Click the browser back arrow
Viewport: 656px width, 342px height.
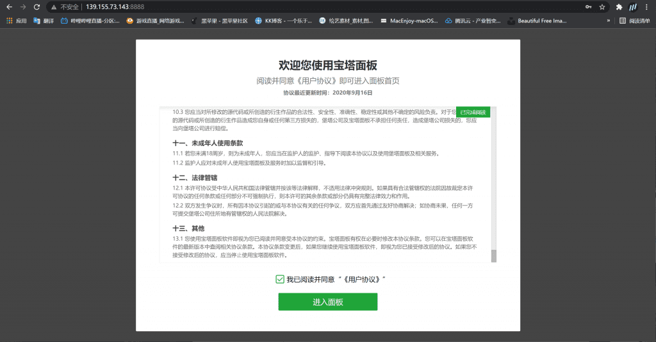[x=9, y=7]
